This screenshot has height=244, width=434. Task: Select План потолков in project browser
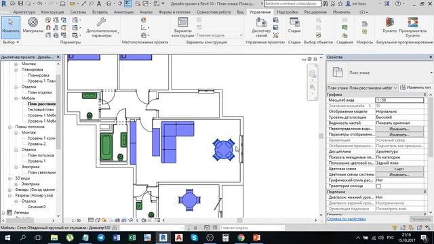pyautogui.click(x=41, y=155)
